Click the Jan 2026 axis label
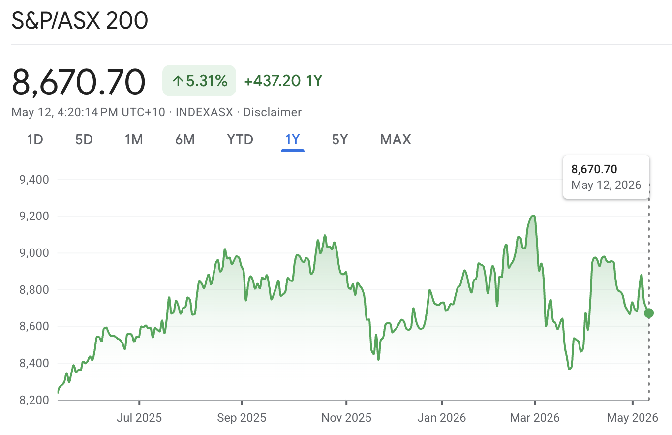 tap(442, 418)
